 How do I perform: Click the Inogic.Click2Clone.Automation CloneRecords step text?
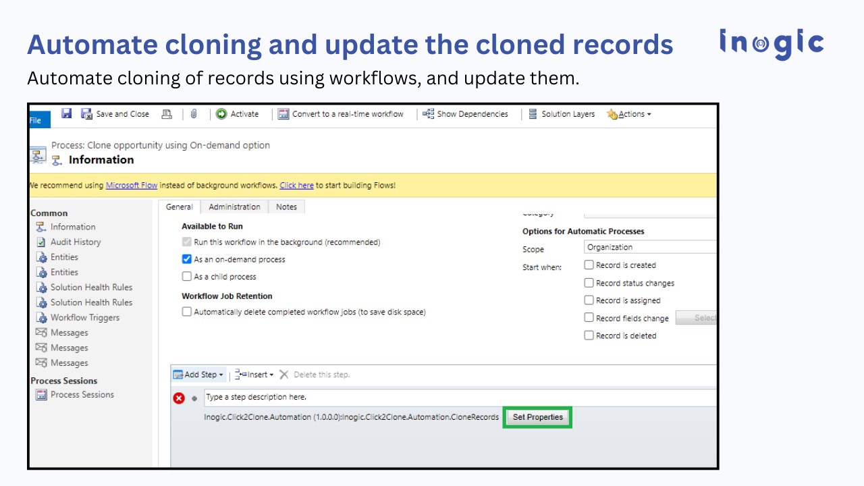[352, 417]
